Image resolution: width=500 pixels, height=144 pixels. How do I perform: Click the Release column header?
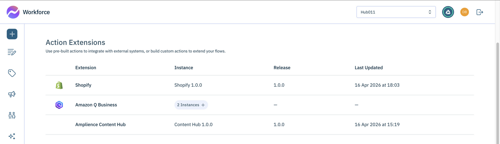[282, 68]
